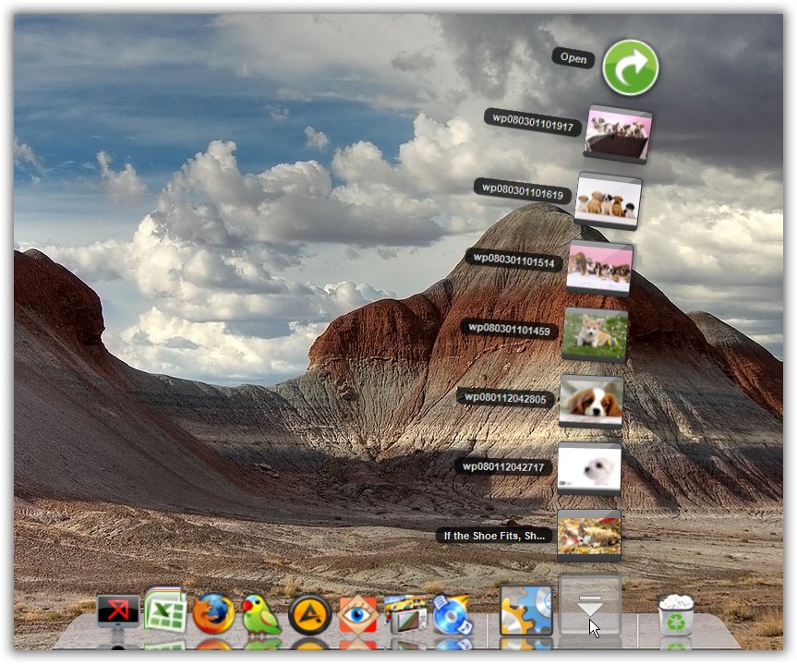The width and height of the screenshot is (797, 664).
Task: Select the wp080301101514 pink puppies thumbnail
Action: [601, 268]
